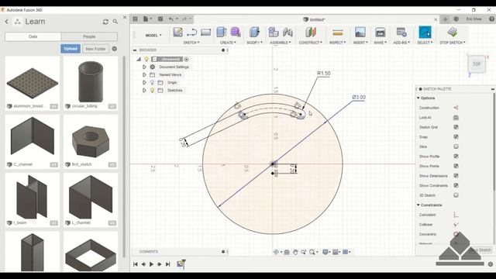Open the MODEL workspace dropdown
Screen dimensions: 496x279
point(153,35)
